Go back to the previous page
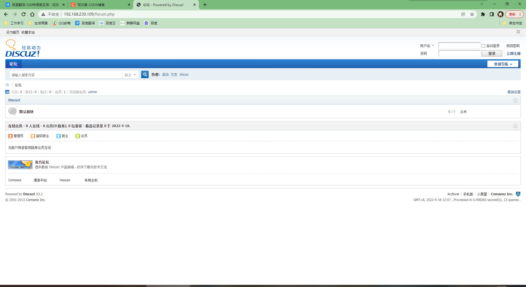Screen dimensions: 526x287 6,14
